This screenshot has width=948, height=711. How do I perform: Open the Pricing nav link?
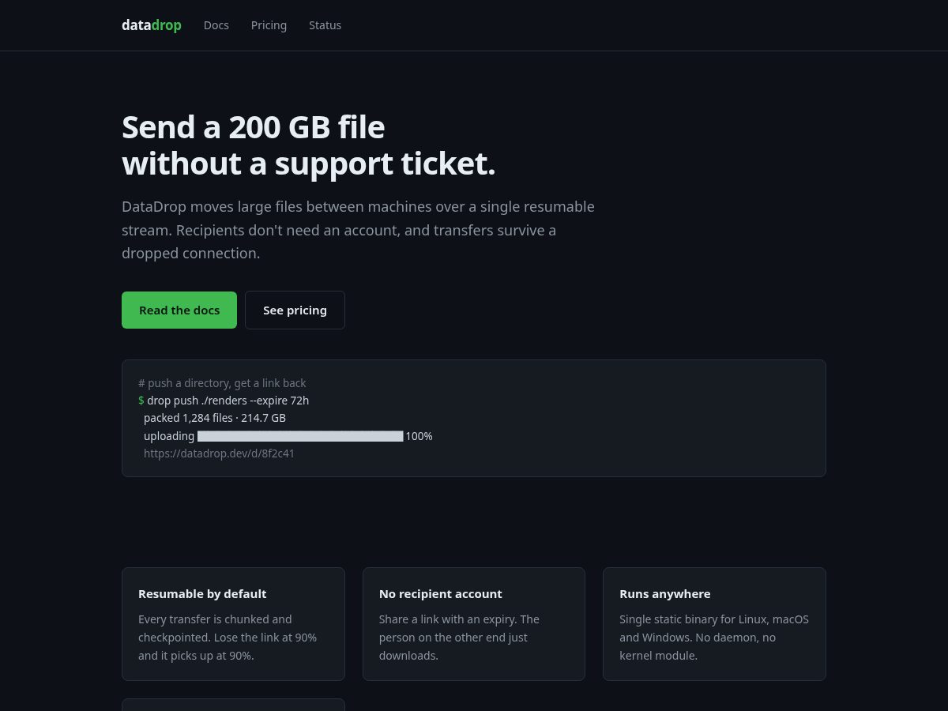269,25
